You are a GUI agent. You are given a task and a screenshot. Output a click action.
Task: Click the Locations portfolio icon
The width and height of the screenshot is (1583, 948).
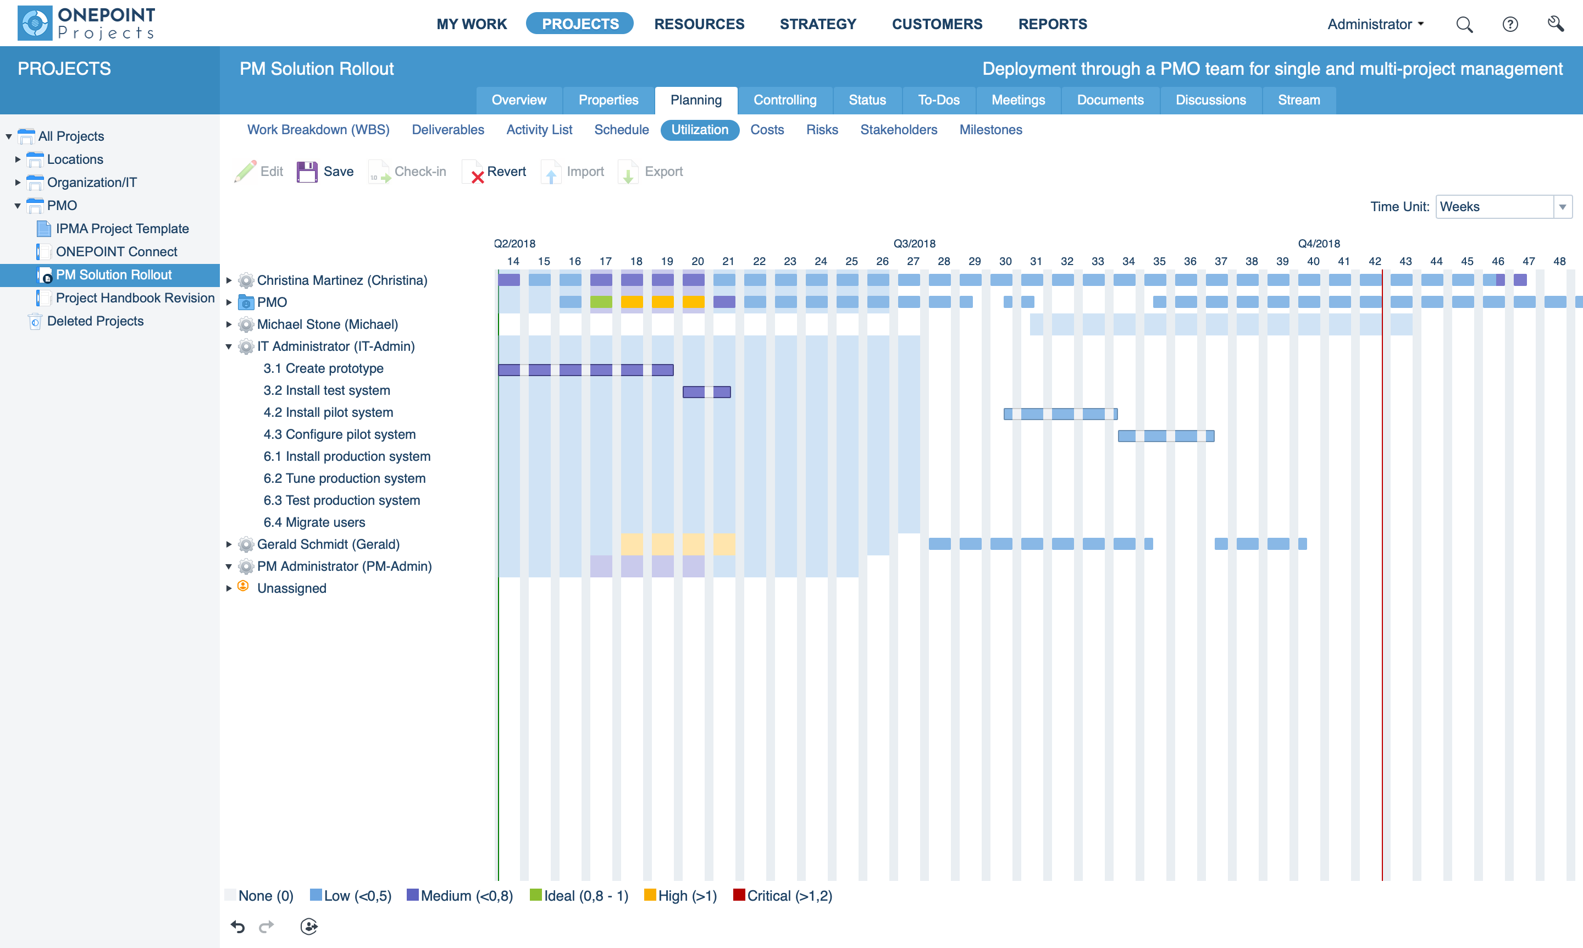[35, 159]
